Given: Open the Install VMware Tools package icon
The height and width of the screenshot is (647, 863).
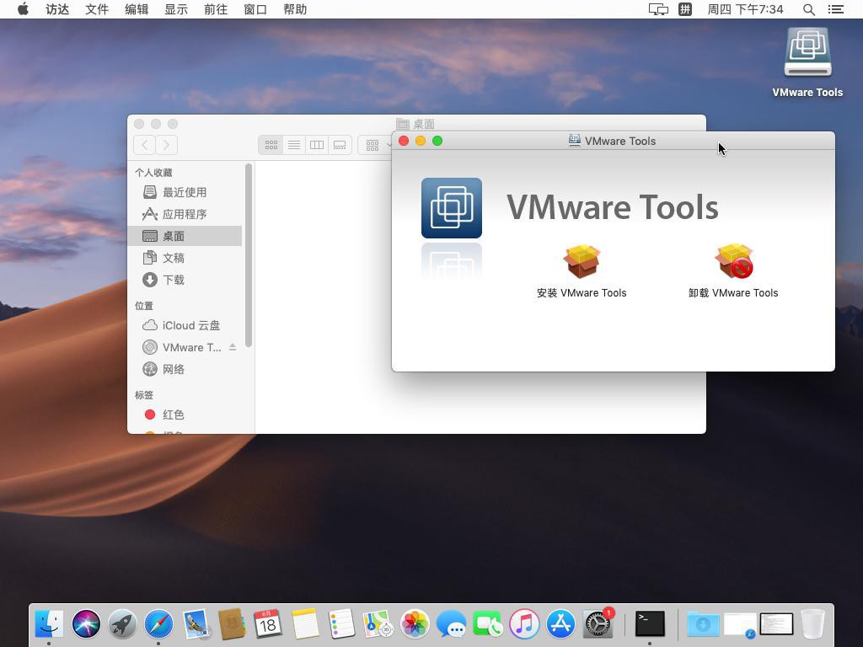Looking at the screenshot, I should pos(582,261).
